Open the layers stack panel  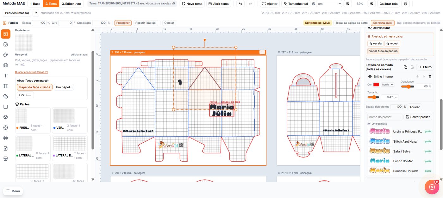point(5,65)
